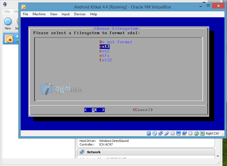
Task: Click 'ICH AC97' controller value
Action: [x=106, y=144]
